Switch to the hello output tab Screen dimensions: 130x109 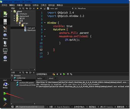pyautogui.click(x=41, y=78)
